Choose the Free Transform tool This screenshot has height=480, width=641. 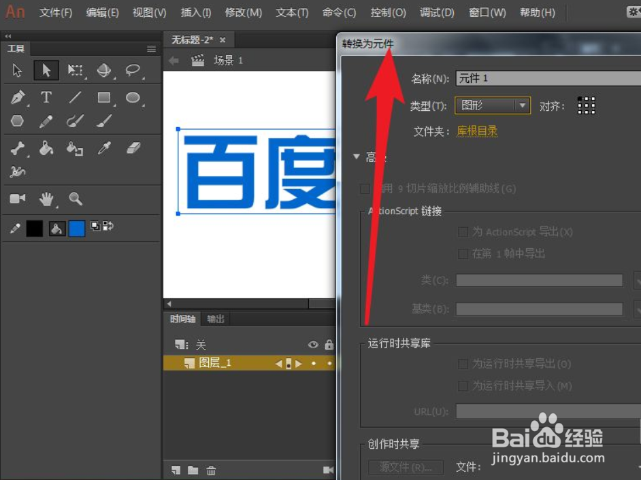tap(76, 70)
